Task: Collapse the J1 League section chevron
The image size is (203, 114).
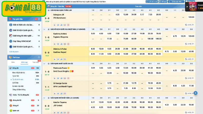Action: (44, 29)
